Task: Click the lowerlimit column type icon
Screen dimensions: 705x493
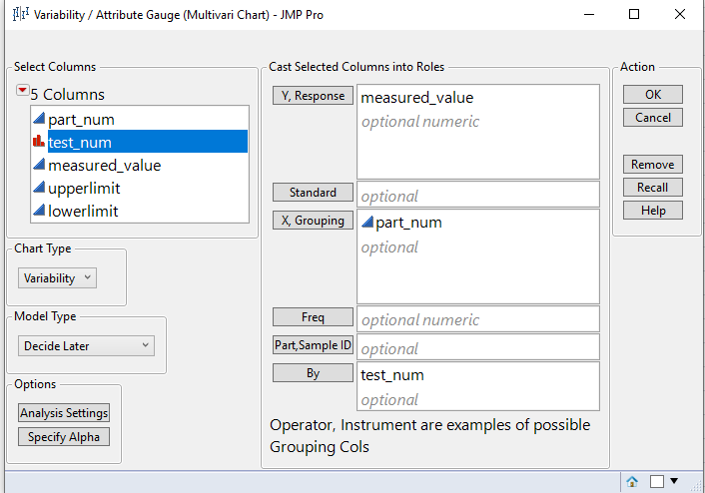Action: coord(39,212)
